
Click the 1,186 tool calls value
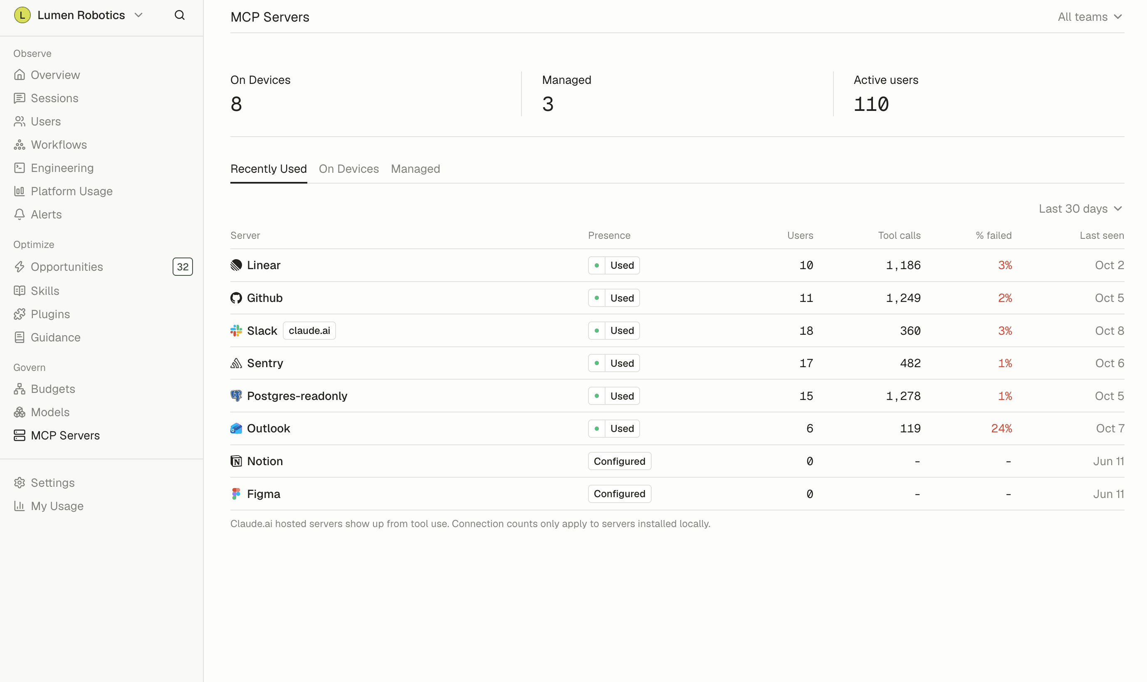coord(903,265)
